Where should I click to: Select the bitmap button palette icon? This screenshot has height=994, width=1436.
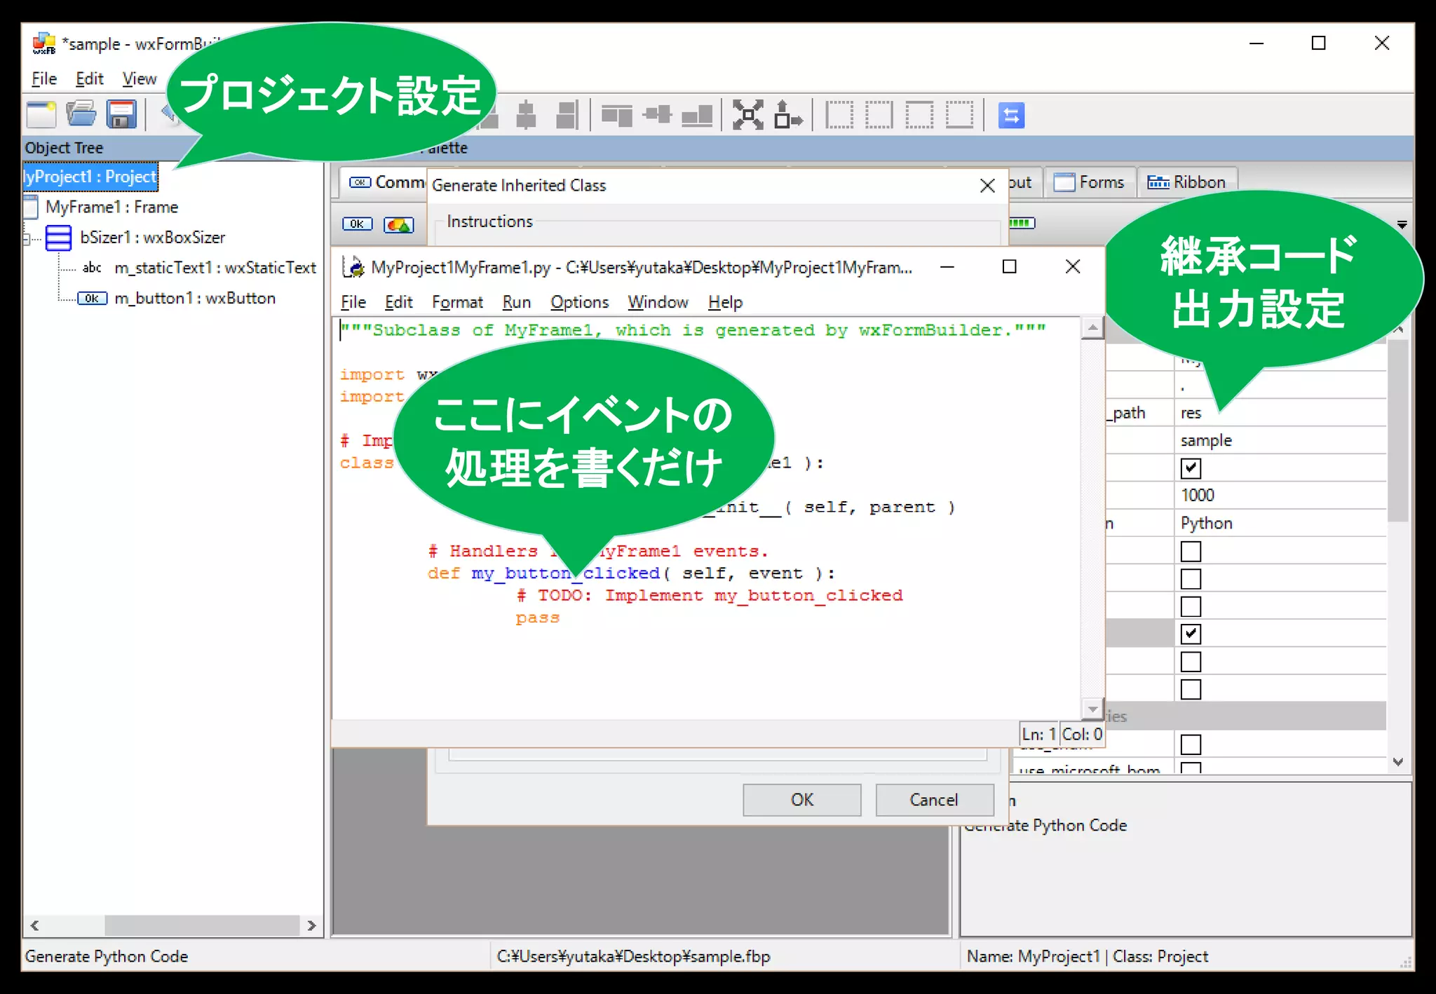click(398, 224)
